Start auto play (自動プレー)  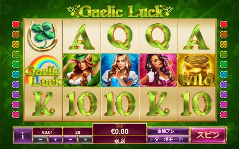pos(168,131)
